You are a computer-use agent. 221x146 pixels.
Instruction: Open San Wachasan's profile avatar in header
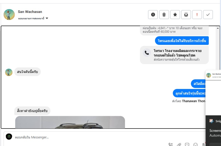click(9, 14)
